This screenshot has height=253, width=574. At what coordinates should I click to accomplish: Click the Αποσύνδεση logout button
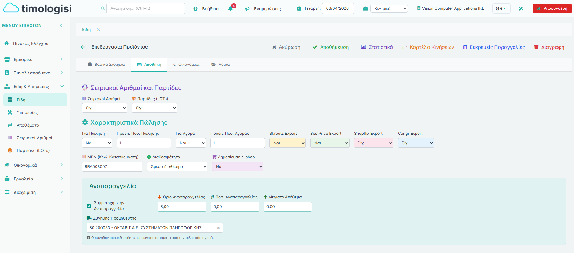[x=552, y=8]
